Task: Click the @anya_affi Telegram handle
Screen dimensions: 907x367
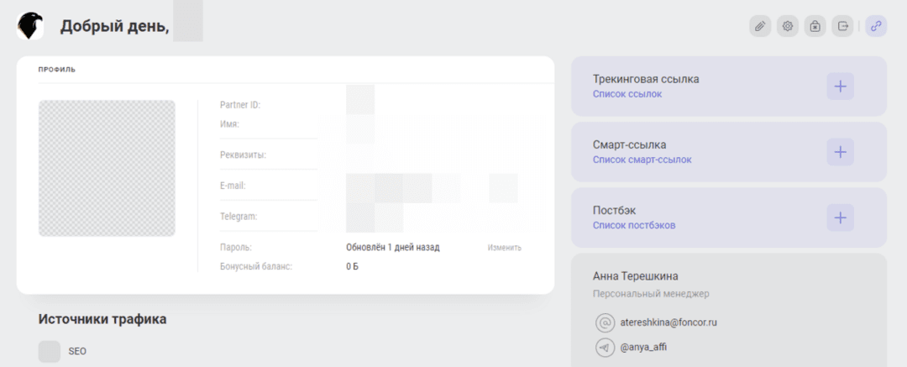Action: tap(645, 348)
